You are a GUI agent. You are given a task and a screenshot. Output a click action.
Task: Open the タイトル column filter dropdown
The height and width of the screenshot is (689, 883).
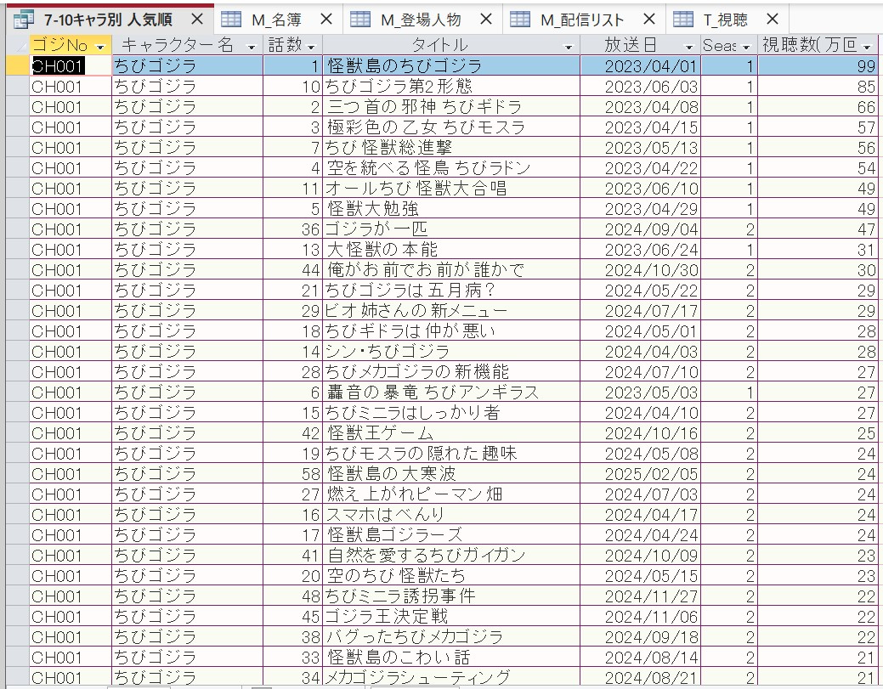[x=569, y=47]
